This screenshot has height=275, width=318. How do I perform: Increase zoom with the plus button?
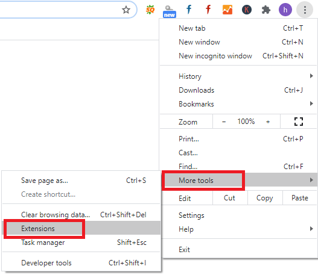(x=268, y=122)
